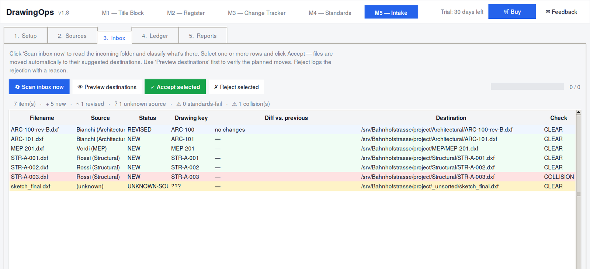Select the STR-A-003.dxf collision row
This screenshot has height=269, width=590.
(292, 177)
